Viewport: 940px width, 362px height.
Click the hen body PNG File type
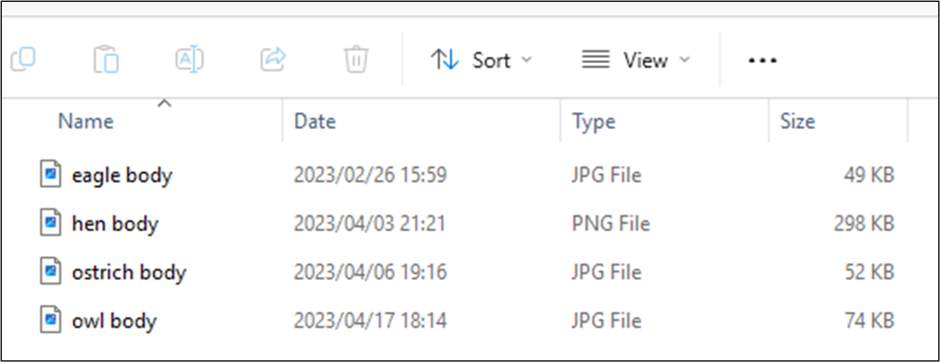coord(610,224)
